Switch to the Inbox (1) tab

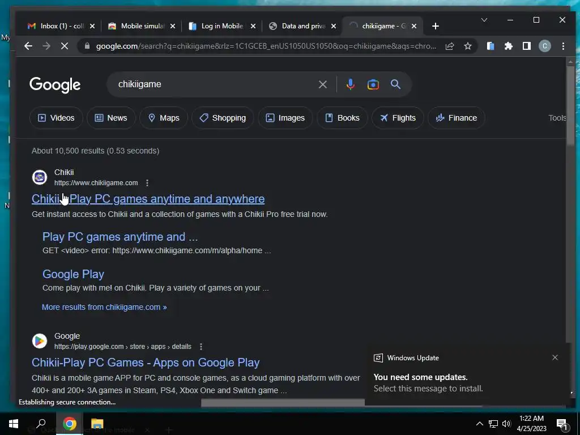click(56, 26)
